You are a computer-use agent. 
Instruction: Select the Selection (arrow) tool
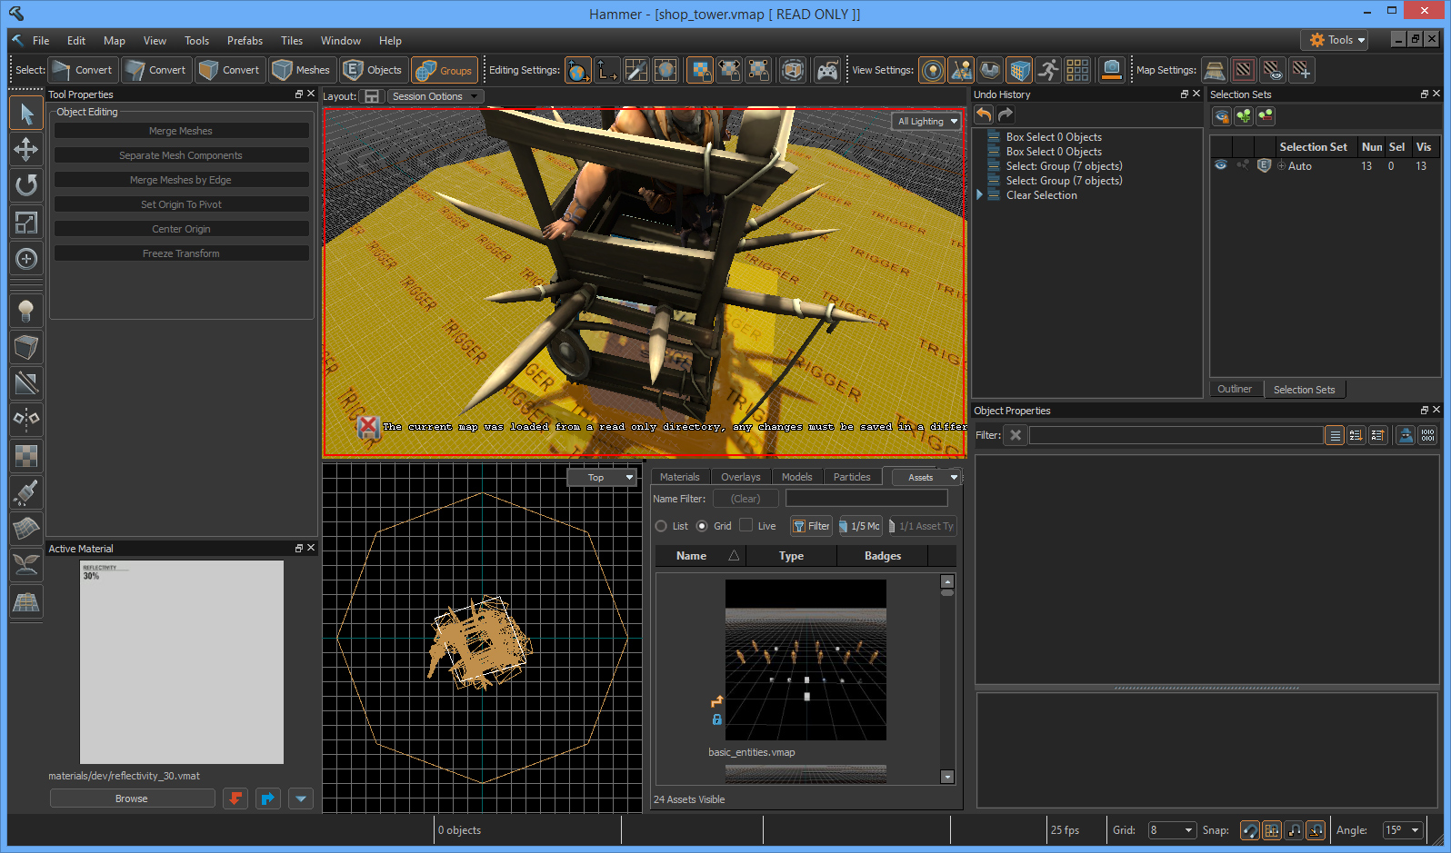pyautogui.click(x=26, y=114)
